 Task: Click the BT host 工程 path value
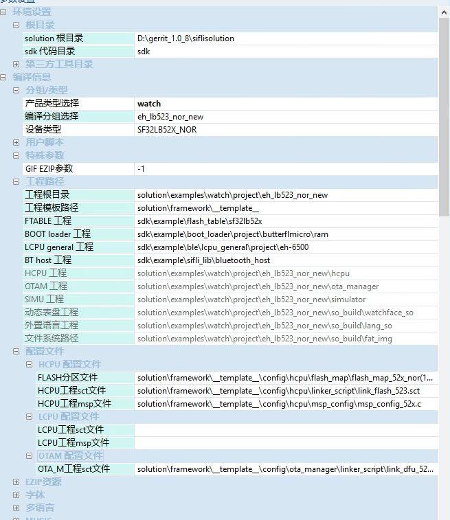(286, 260)
